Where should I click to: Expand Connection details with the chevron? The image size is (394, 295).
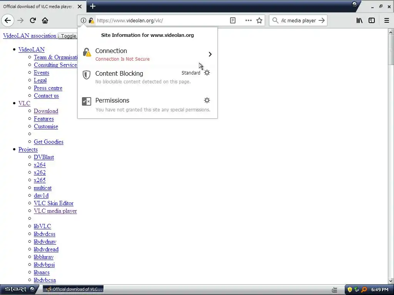(x=210, y=54)
